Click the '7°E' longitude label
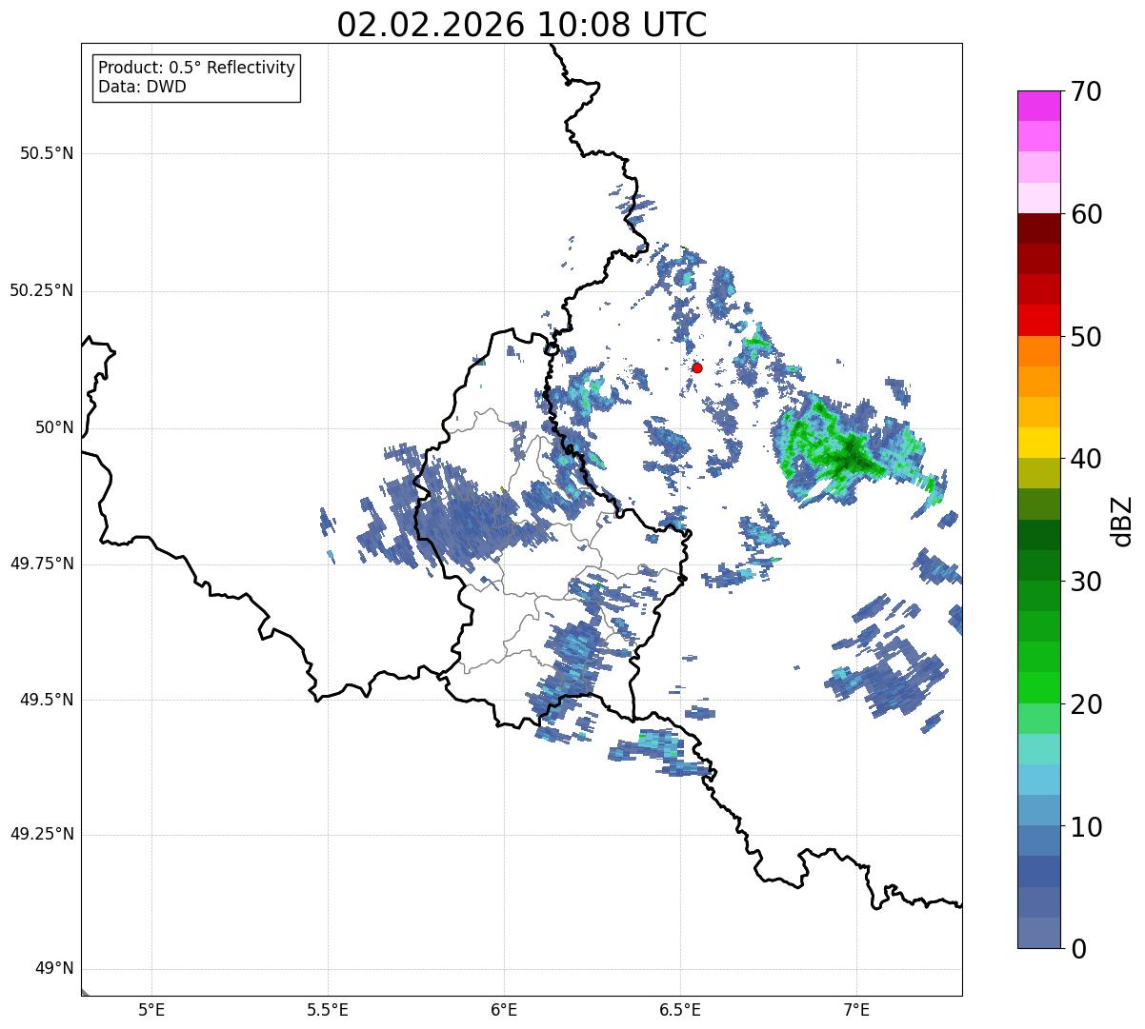Image resolution: width=1145 pixels, height=1029 pixels. (x=856, y=1010)
